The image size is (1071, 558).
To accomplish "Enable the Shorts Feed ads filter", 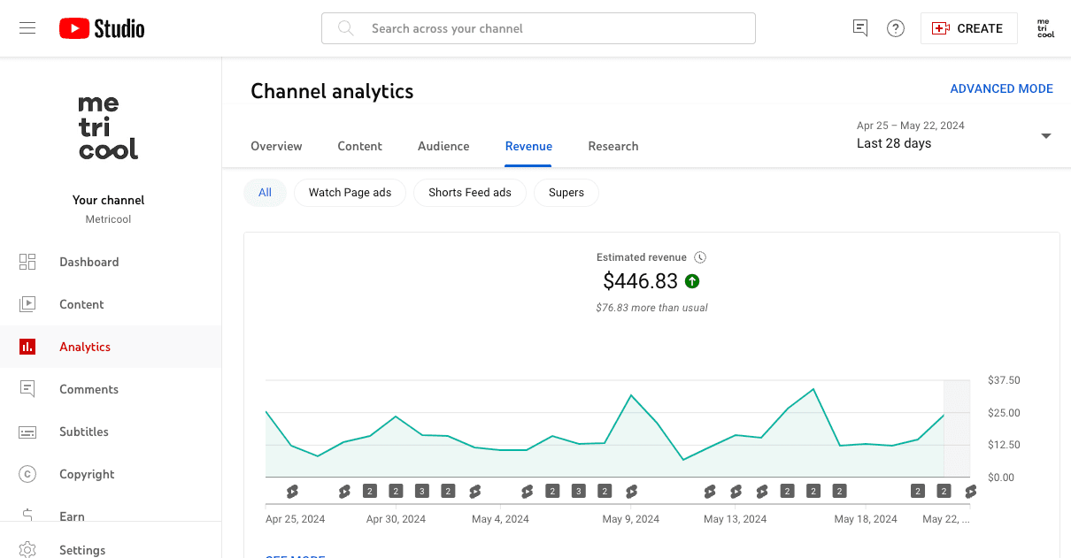I will pos(470,192).
